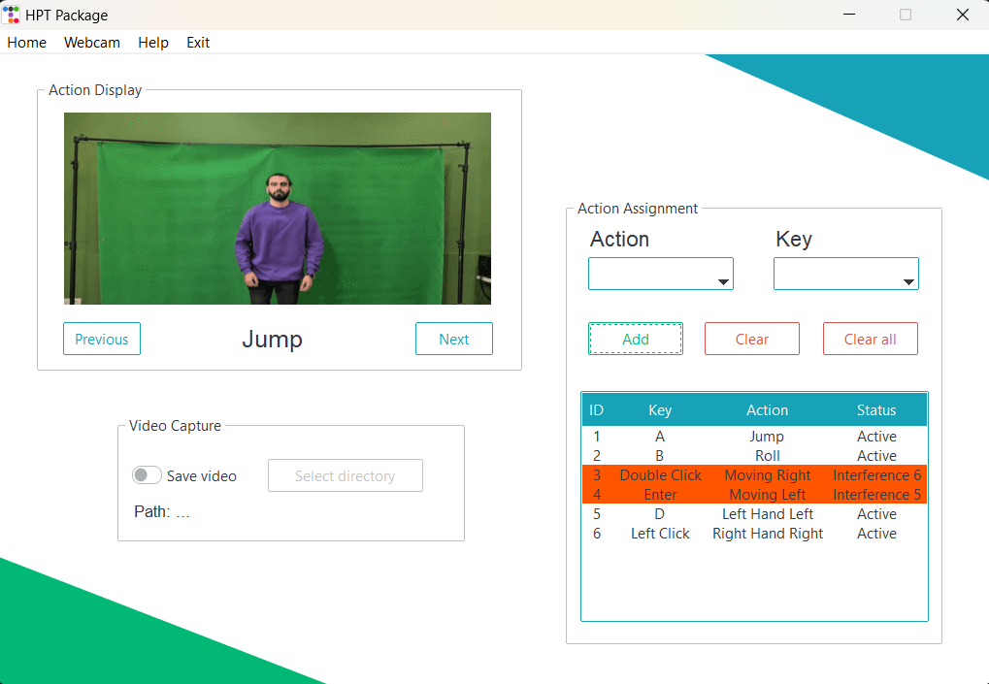Go to the Home menu
Viewport: 989px width, 684px height.
(26, 43)
